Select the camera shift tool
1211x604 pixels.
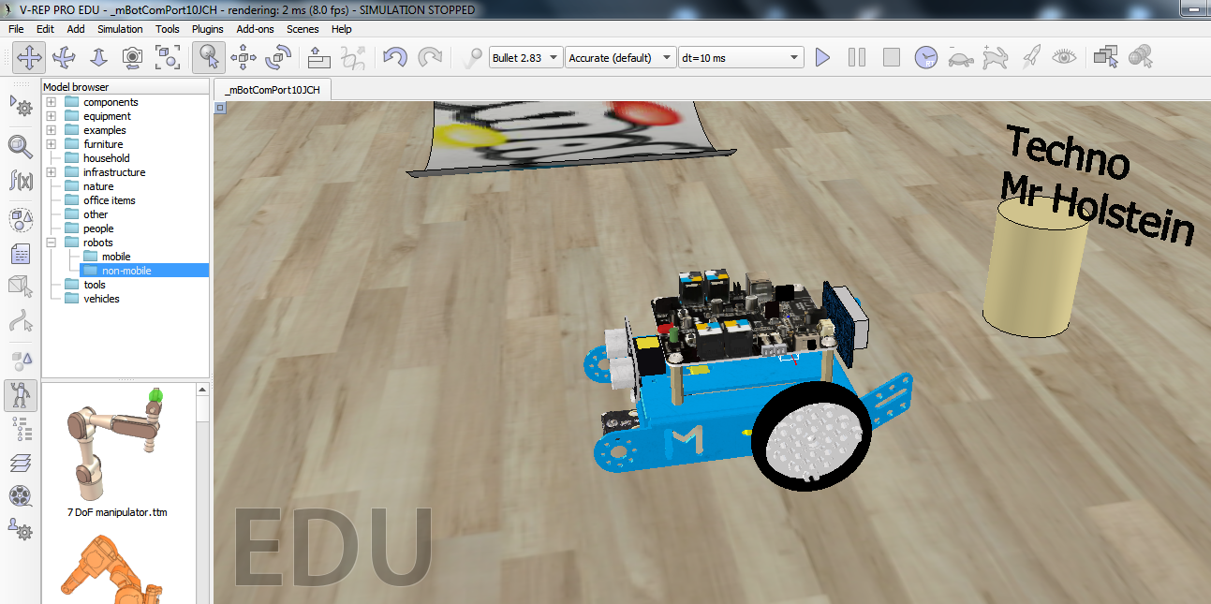pyautogui.click(x=98, y=57)
